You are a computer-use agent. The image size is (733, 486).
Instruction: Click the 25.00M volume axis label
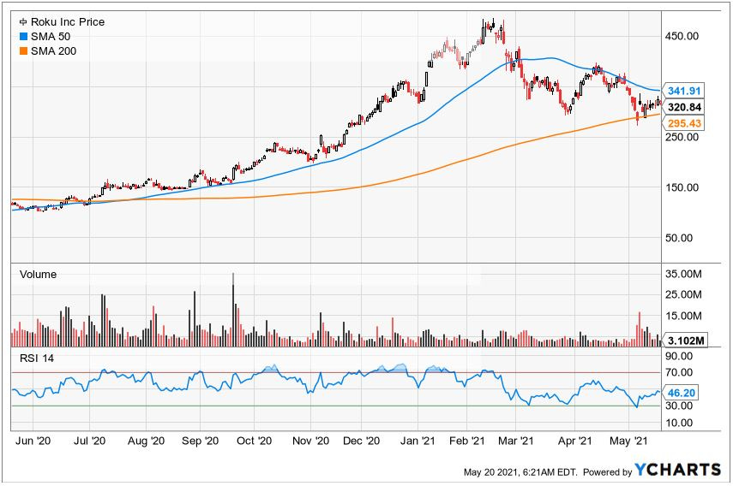pyautogui.click(x=683, y=295)
